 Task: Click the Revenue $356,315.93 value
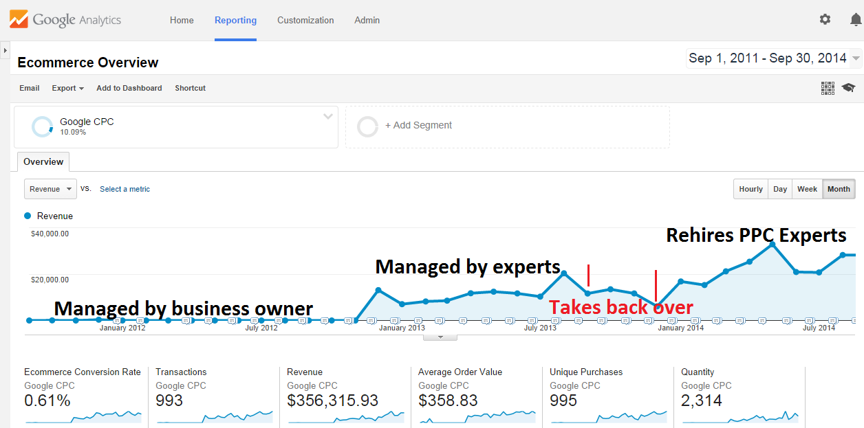[x=332, y=401]
